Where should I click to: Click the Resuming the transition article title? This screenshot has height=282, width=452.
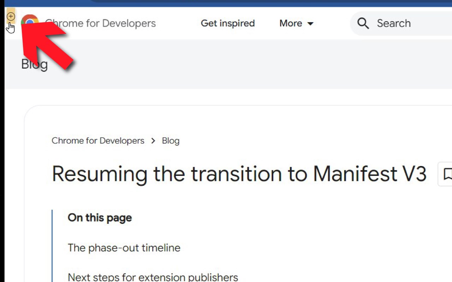point(239,174)
